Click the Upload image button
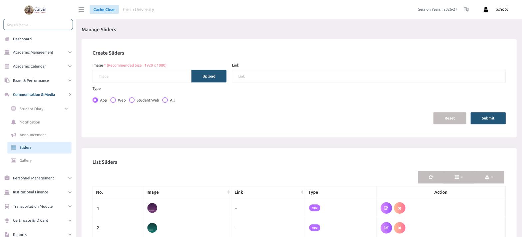522x237 pixels. (209, 76)
